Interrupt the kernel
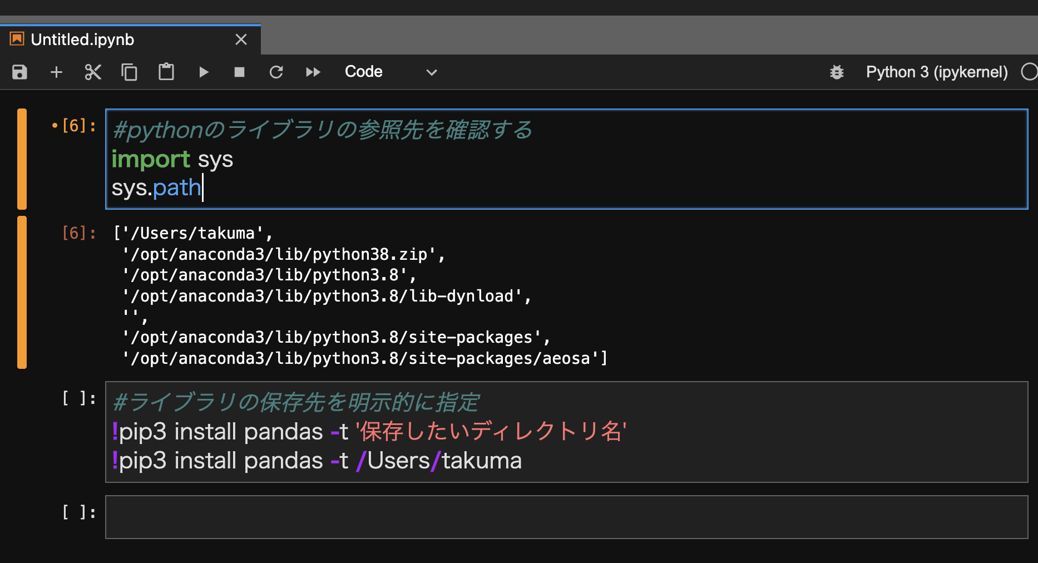This screenshot has width=1038, height=563. coord(239,72)
